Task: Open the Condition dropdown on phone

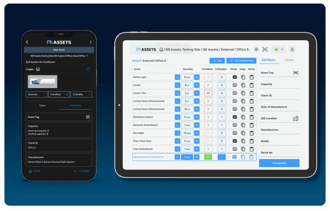Action: coord(59,94)
